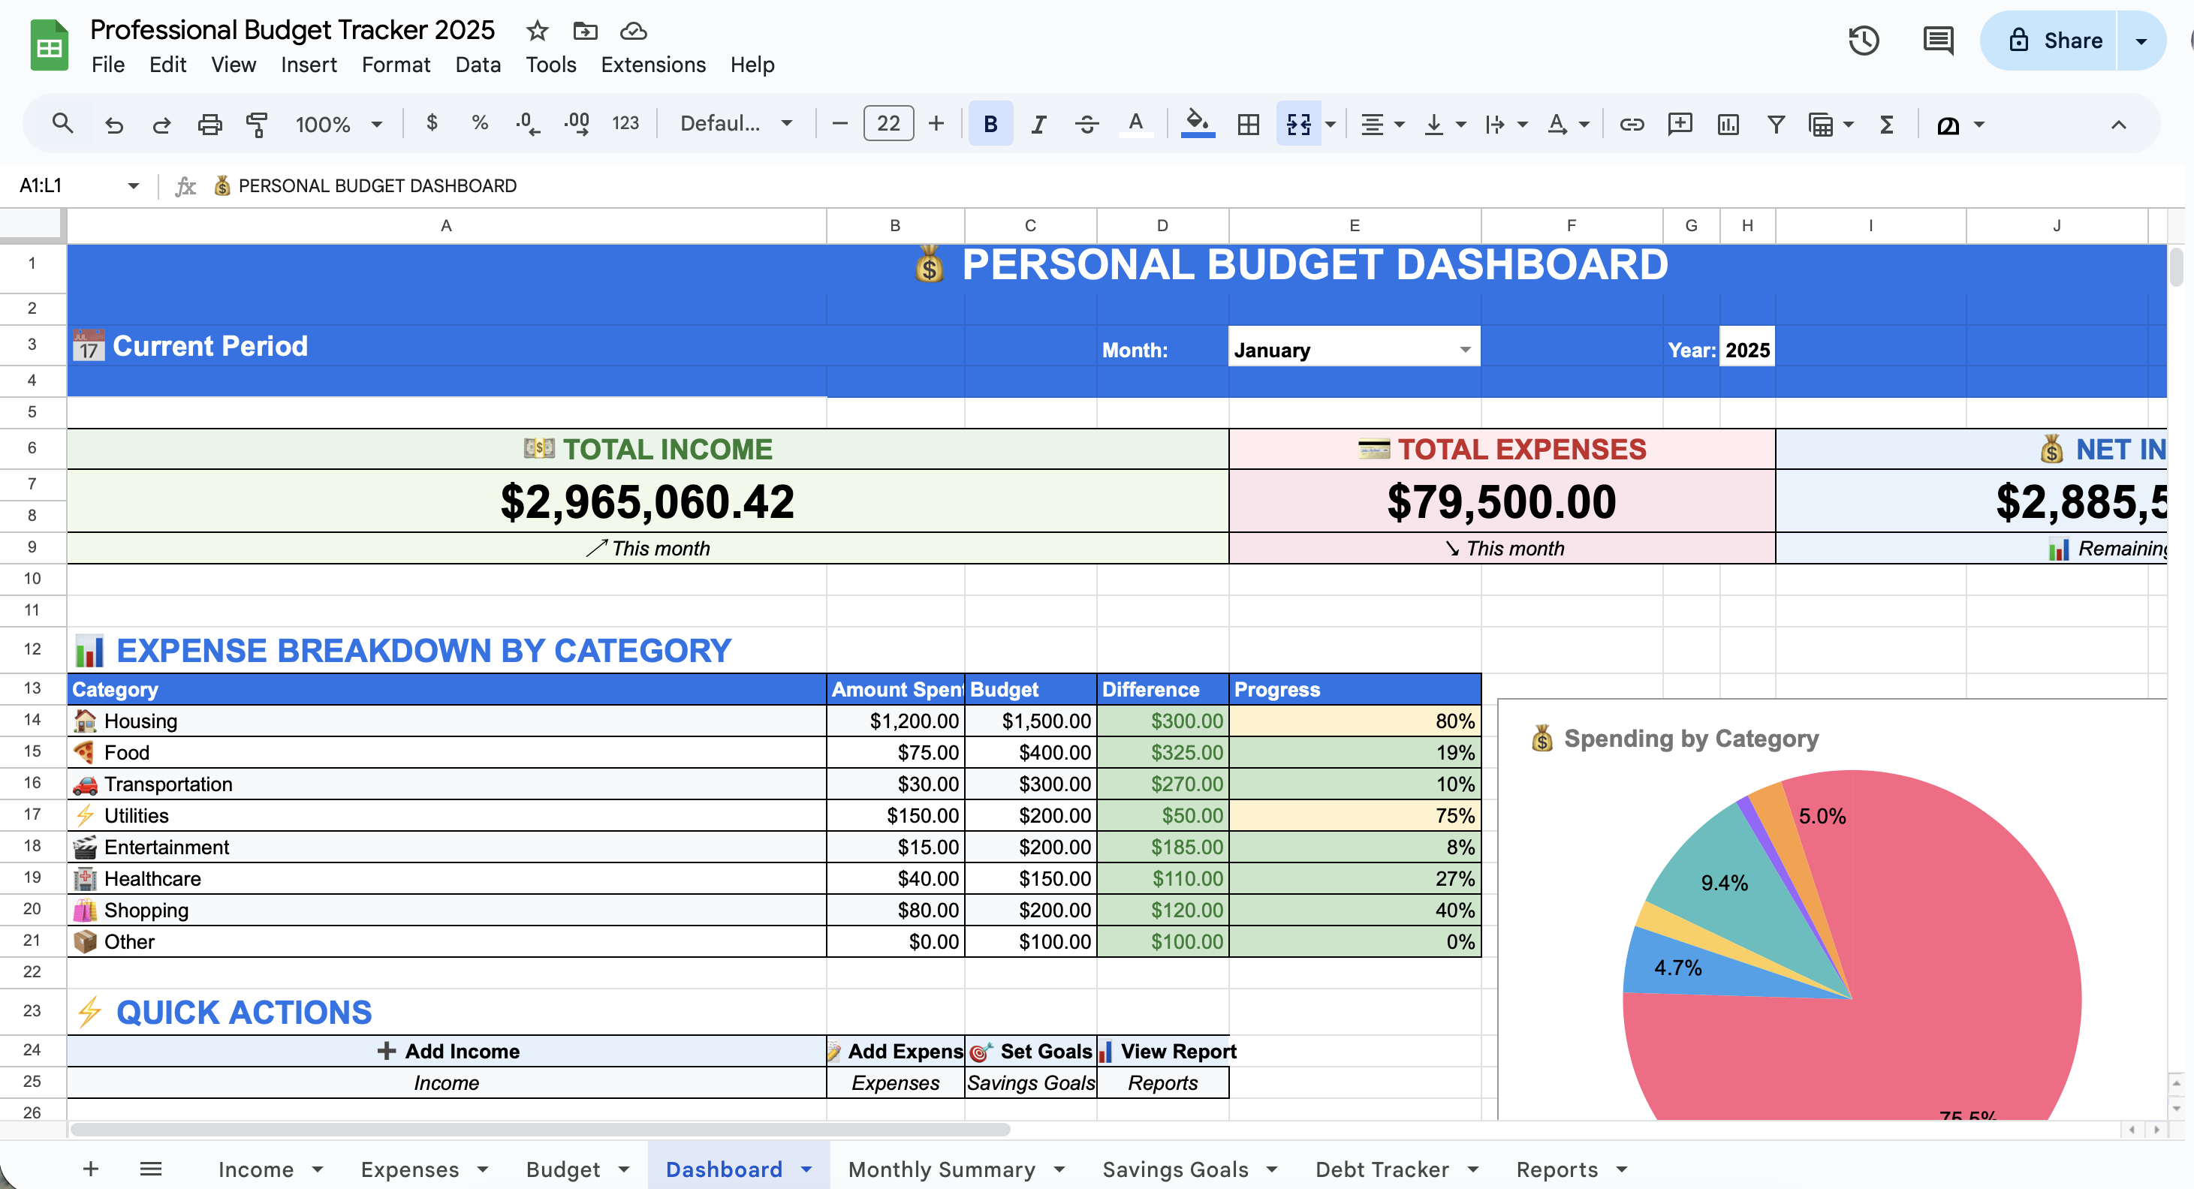Click the Italic formatting icon
Viewport: 2194px width, 1189px height.
1038,125
